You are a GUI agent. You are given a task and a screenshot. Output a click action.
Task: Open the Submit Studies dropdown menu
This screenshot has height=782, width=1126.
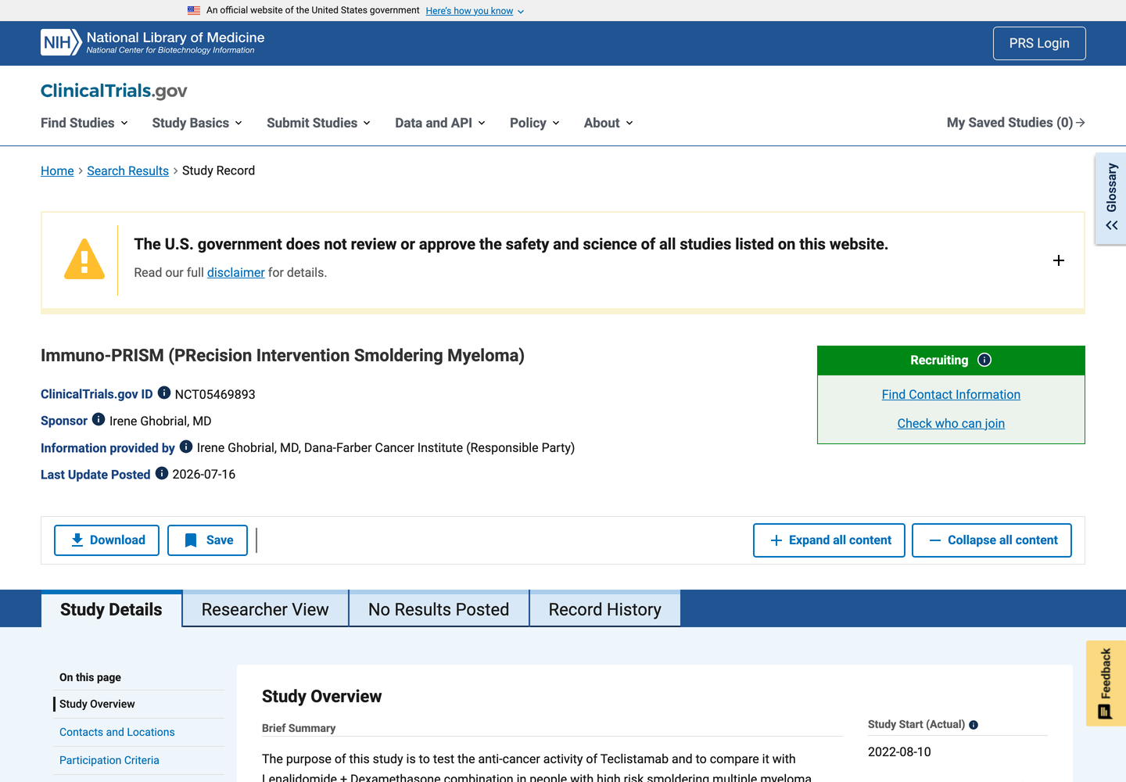(319, 123)
